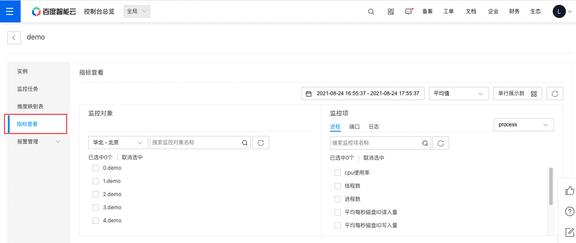Screen dimensions: 576x243
Task: Click the thumbs-up feedback icon
Action: click(570, 190)
